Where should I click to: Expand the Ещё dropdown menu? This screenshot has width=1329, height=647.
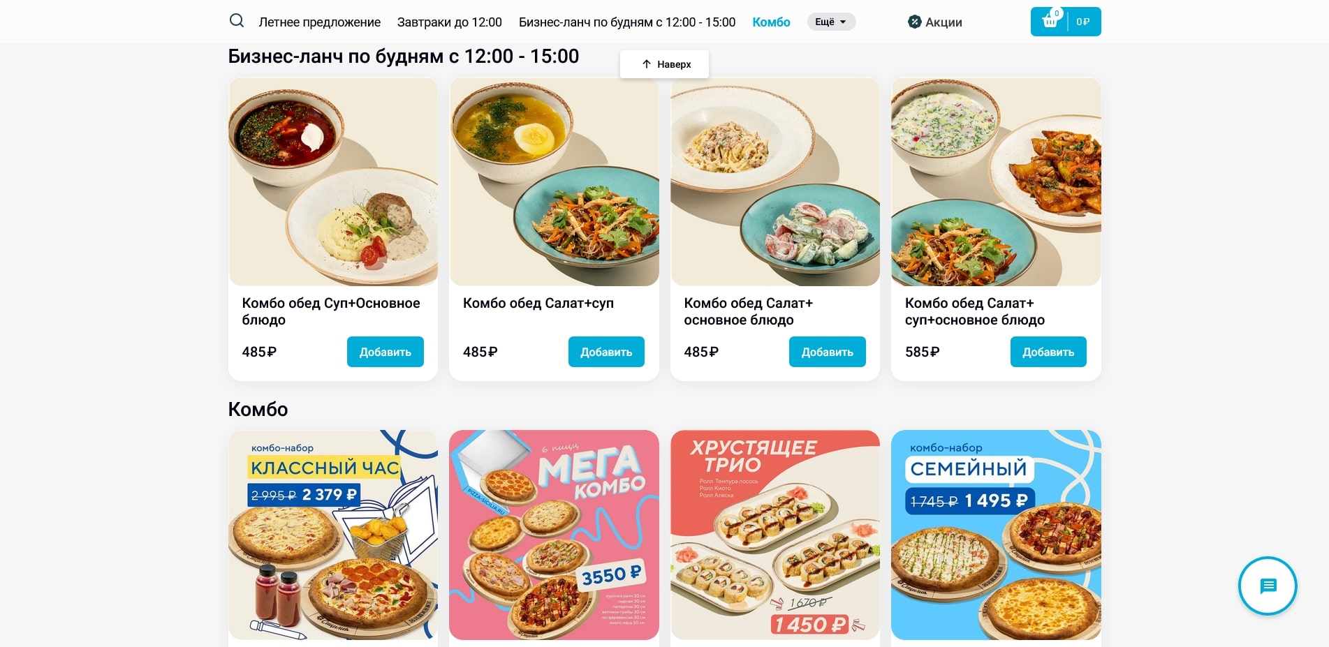coord(831,22)
